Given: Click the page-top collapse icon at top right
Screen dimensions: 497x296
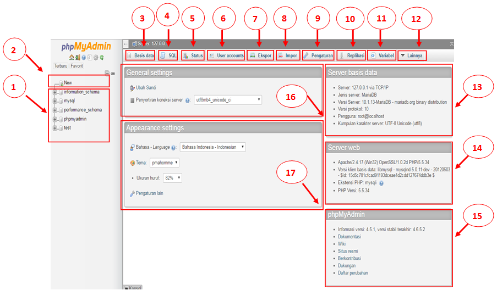Looking at the screenshot, I should [451, 44].
